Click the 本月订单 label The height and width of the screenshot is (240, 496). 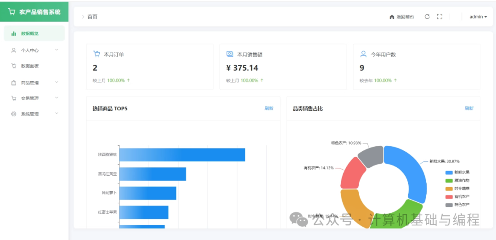(114, 54)
